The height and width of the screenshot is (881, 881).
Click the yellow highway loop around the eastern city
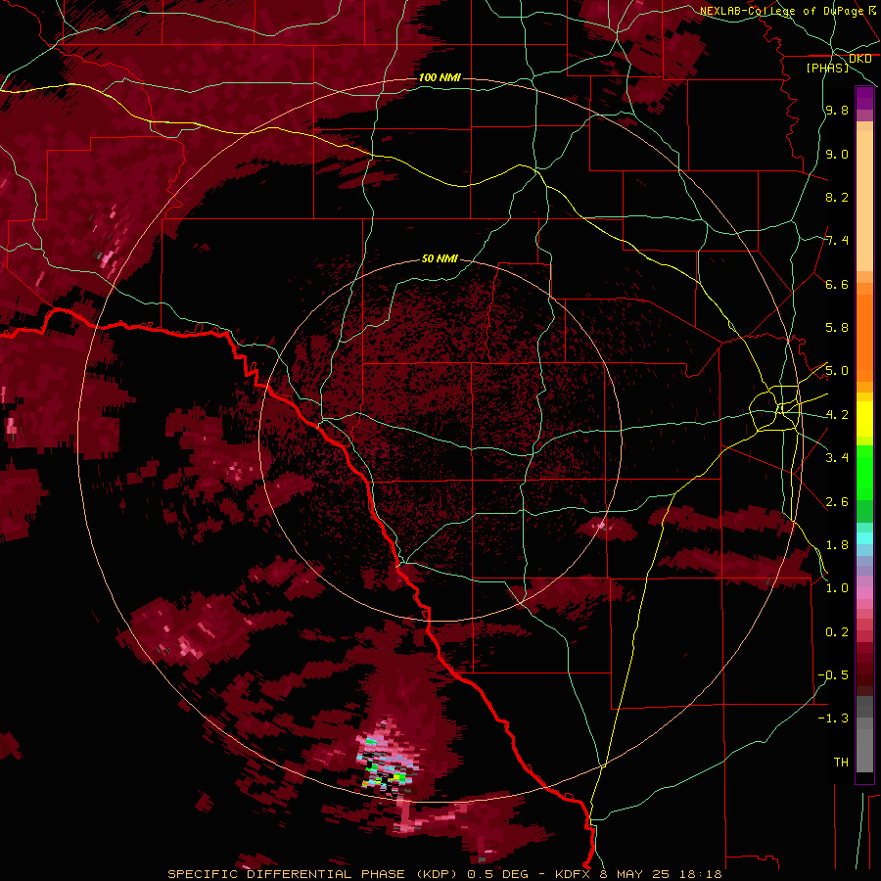click(x=776, y=408)
